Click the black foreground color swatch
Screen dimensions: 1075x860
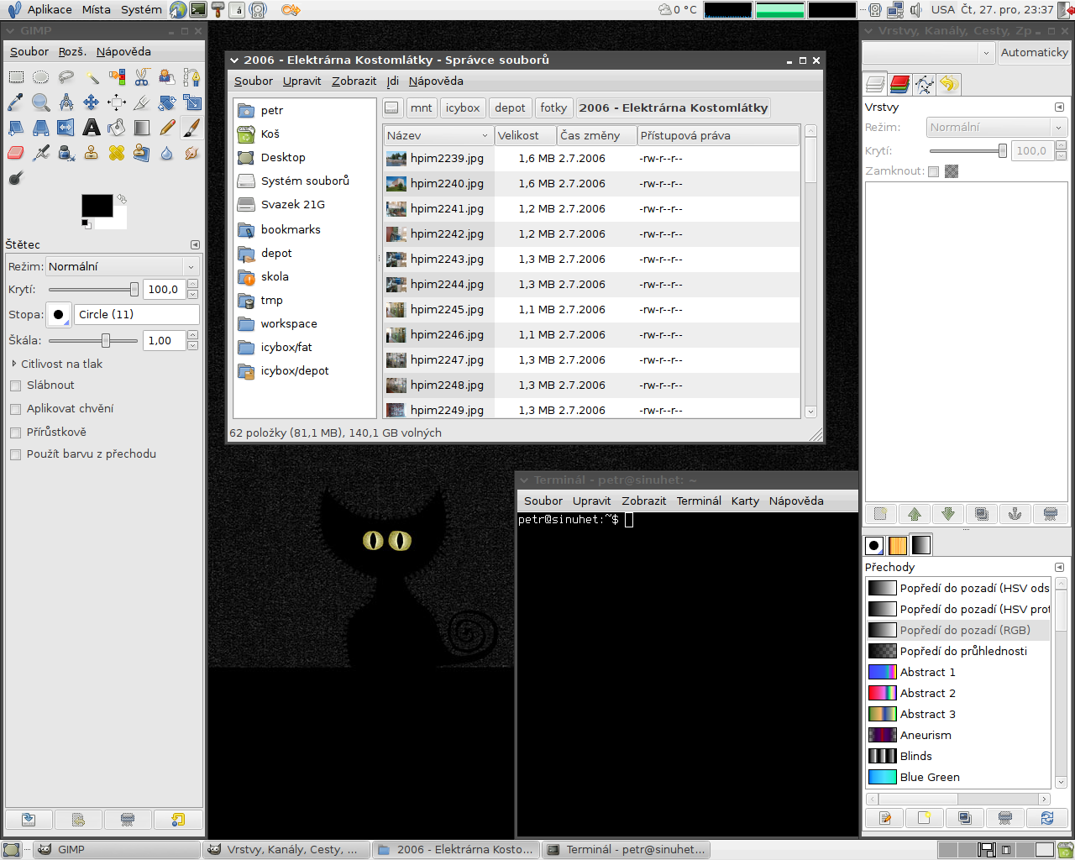(x=97, y=206)
